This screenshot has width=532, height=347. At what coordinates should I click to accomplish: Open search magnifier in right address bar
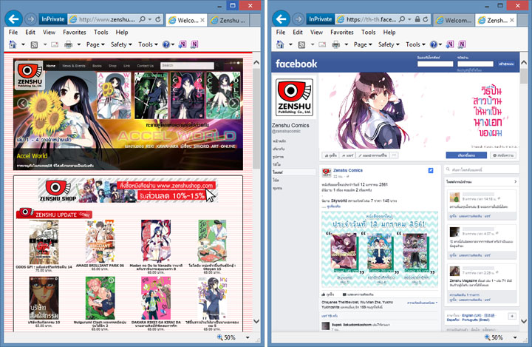click(402, 19)
